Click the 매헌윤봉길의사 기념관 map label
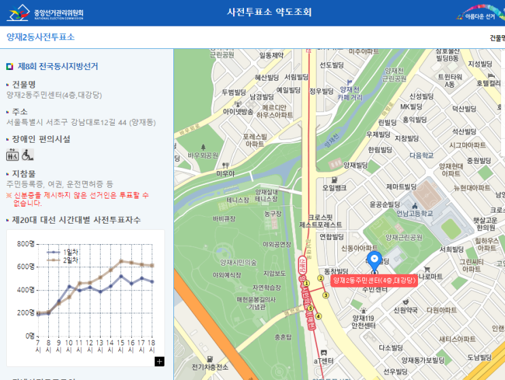 tap(256, 303)
